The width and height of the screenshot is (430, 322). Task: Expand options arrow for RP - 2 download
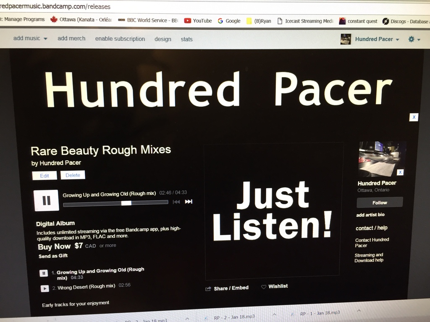pyautogui.click(x=274, y=314)
